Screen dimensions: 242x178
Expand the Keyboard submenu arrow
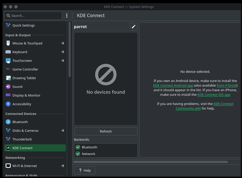point(62,52)
